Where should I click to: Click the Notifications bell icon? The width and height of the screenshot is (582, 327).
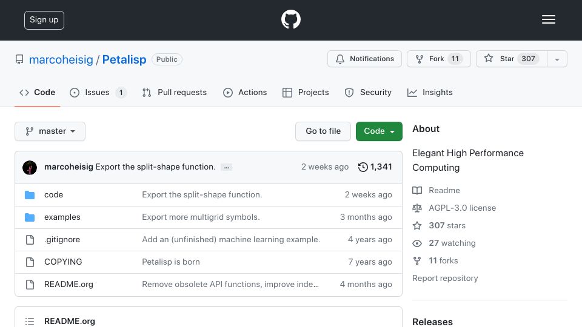point(339,59)
